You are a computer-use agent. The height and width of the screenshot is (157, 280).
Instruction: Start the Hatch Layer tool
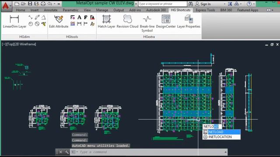point(106,22)
